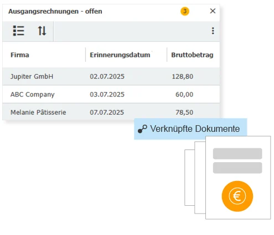Sort by Bruttobetrag column header
Screen dimensions: 274x235
192,55
